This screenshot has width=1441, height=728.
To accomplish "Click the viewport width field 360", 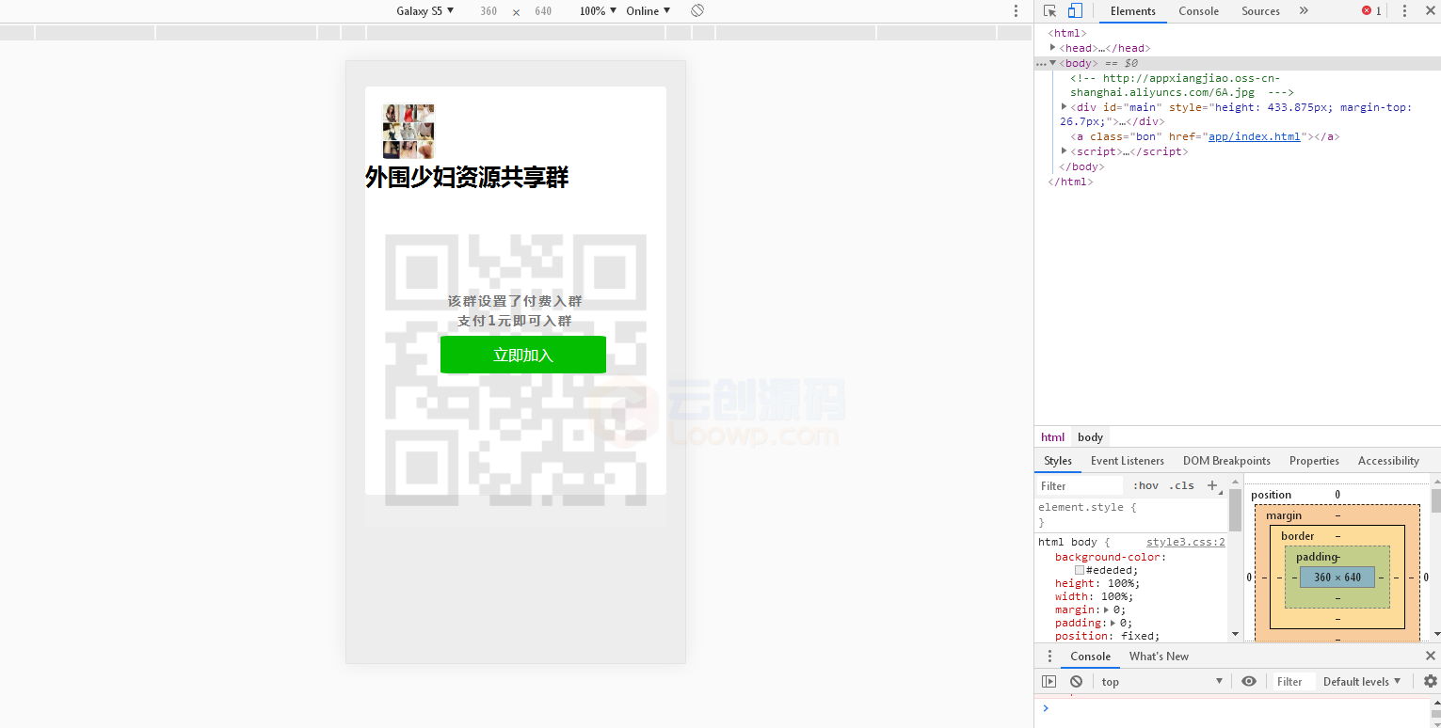I will pyautogui.click(x=488, y=11).
